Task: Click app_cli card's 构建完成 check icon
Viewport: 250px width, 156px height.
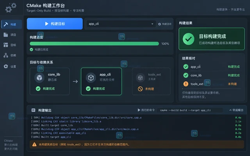Action: (x=88, y=89)
